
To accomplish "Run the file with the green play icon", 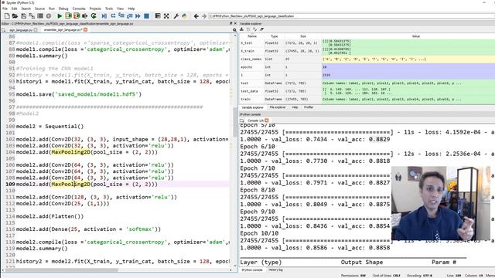I will tap(60, 15).
